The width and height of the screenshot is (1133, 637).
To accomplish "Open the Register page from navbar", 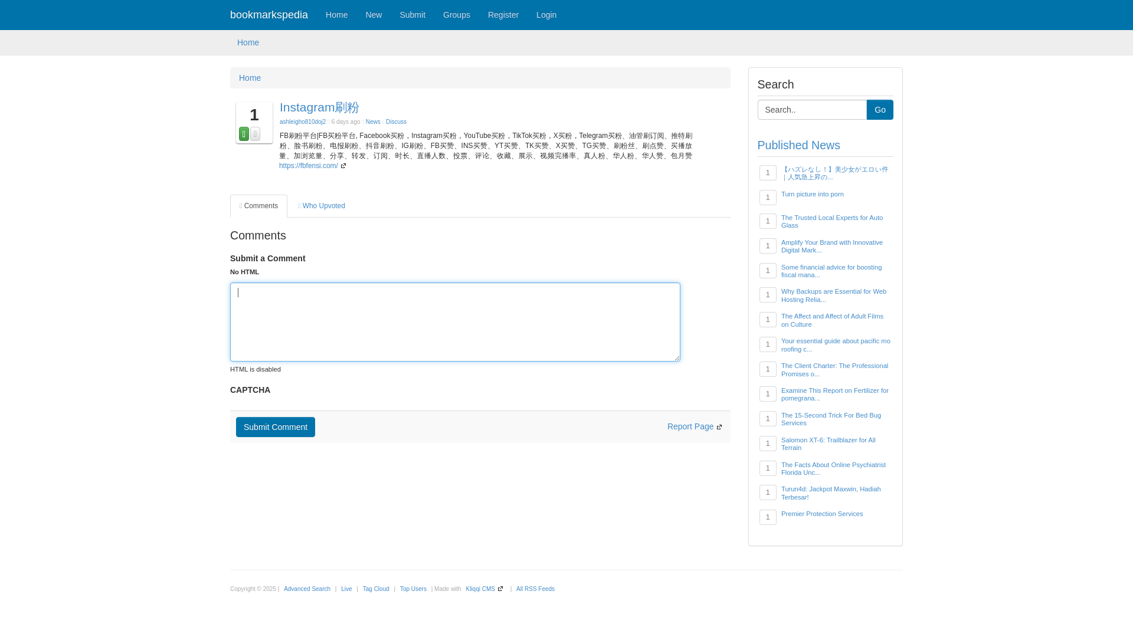I will coord(503,15).
